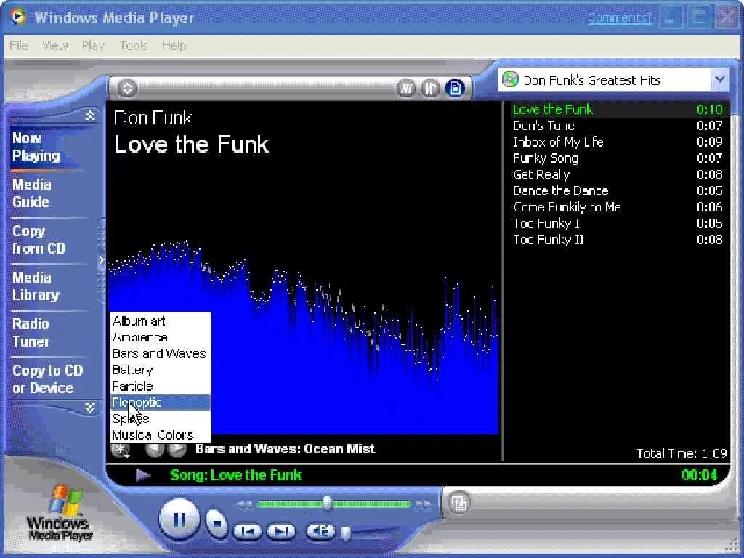
Task: Open the Media Library tab
Action: pos(36,286)
